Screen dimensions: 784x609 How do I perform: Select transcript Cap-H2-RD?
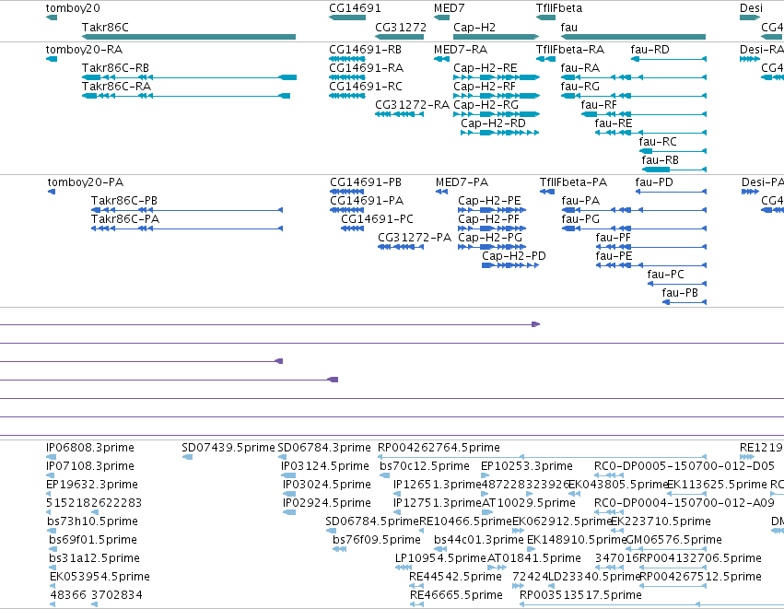pos(500,133)
